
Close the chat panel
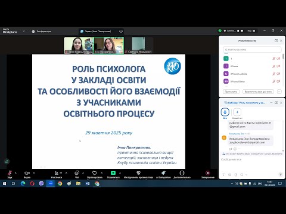pos(281,103)
